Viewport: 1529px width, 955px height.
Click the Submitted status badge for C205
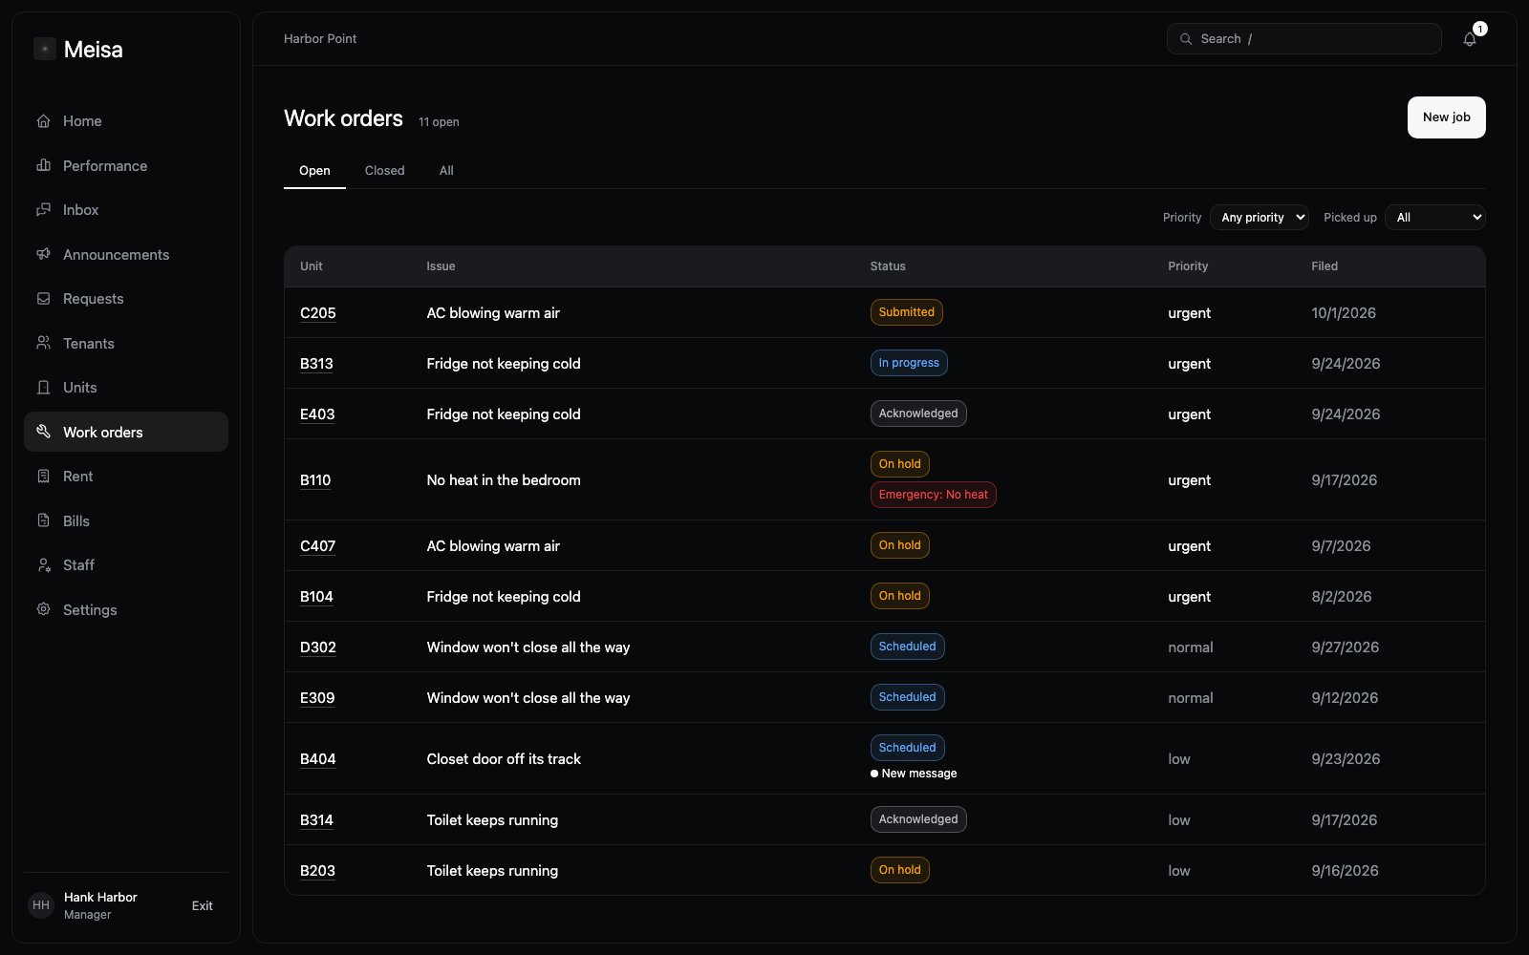(906, 312)
